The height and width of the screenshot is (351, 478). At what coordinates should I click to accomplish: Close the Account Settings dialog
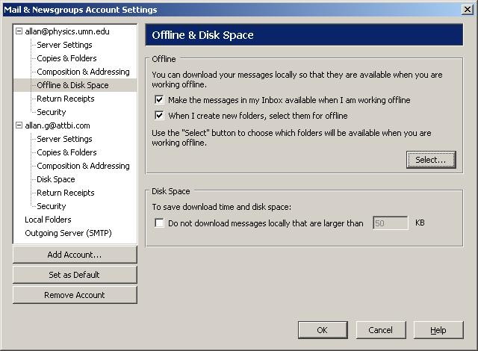[x=468, y=10]
